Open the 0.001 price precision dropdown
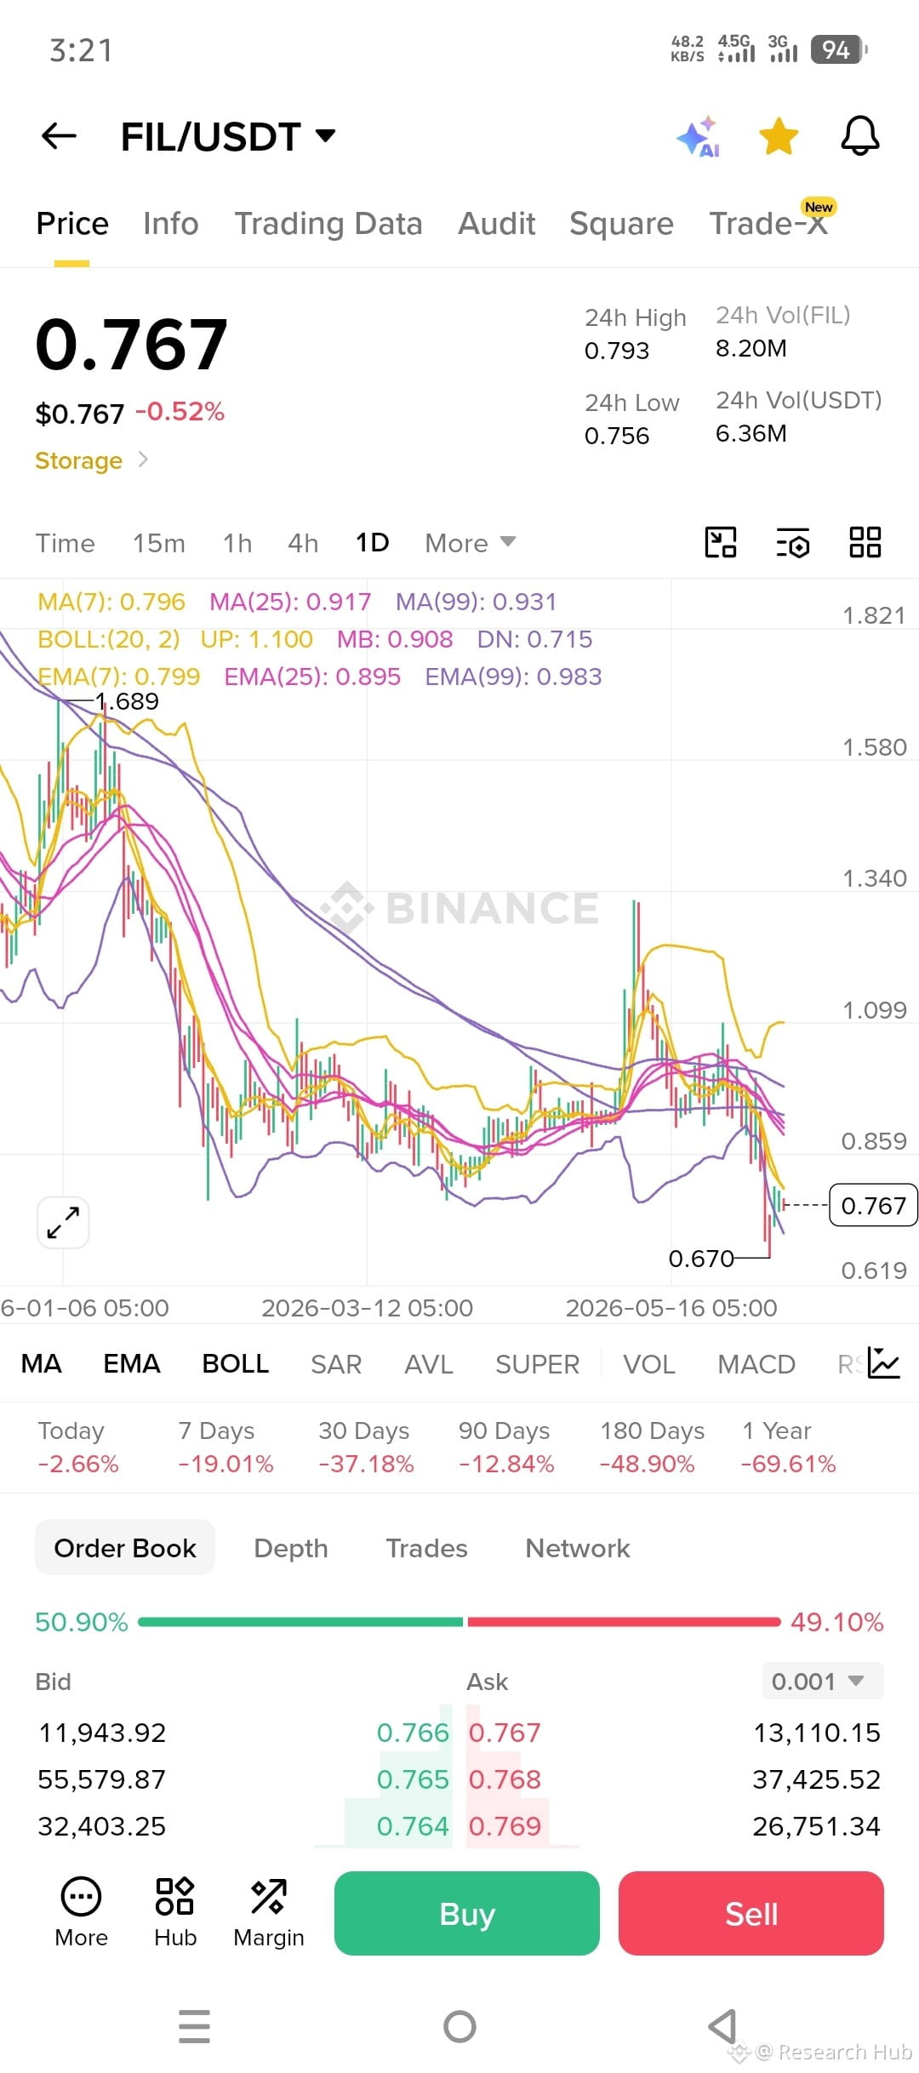Screen dimensions: 919x2073 click(x=822, y=1682)
